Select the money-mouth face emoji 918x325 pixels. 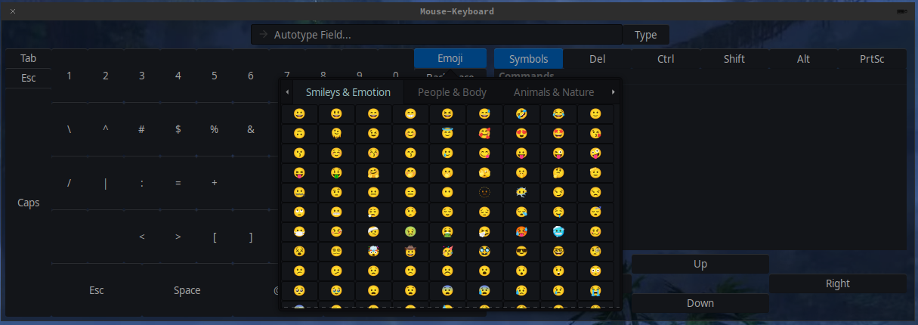pos(337,172)
